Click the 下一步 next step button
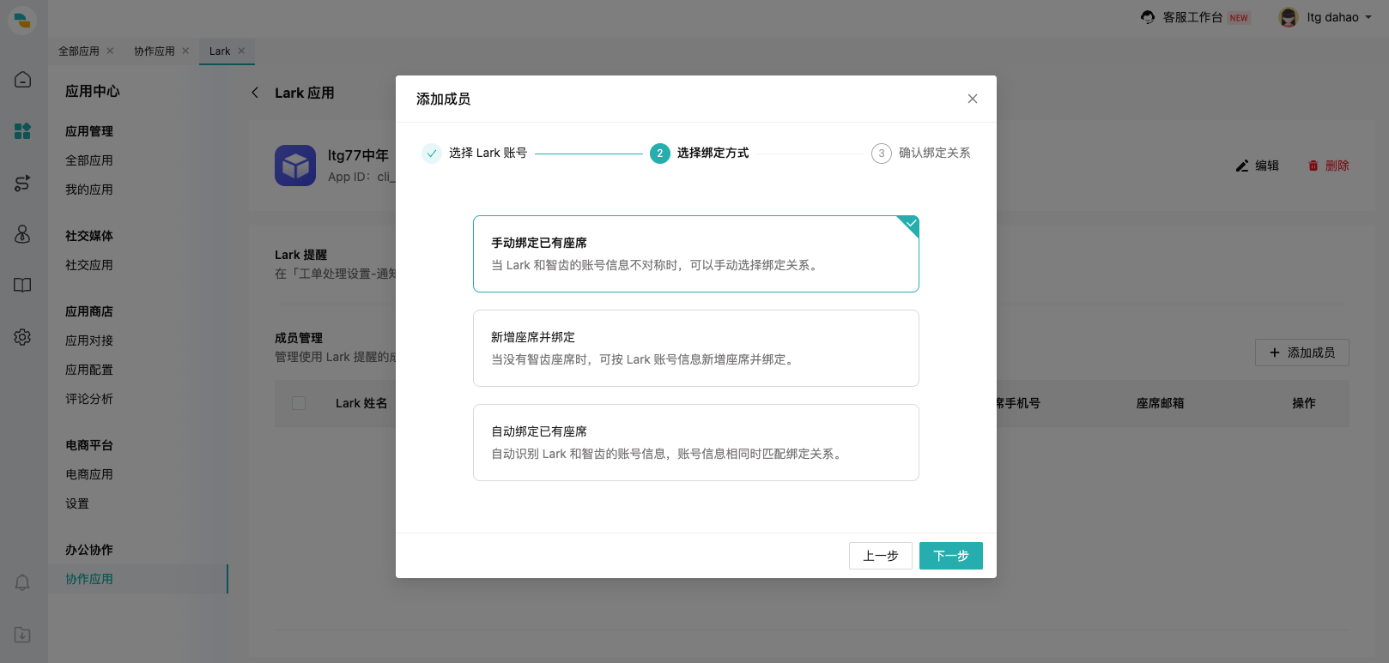 pos(950,556)
